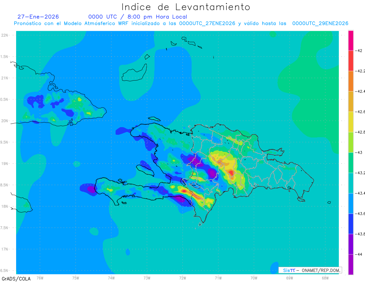The image size is (365, 282).
Task: Click latitude label "20N"
Action: 5,121
